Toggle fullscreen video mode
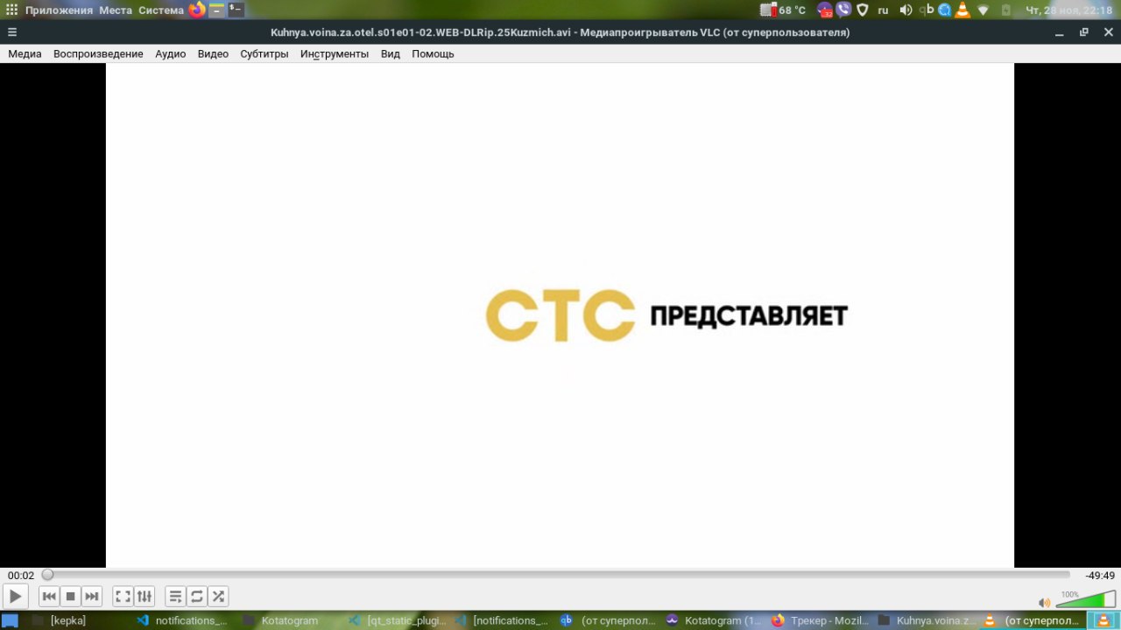The height and width of the screenshot is (630, 1121). (x=123, y=597)
